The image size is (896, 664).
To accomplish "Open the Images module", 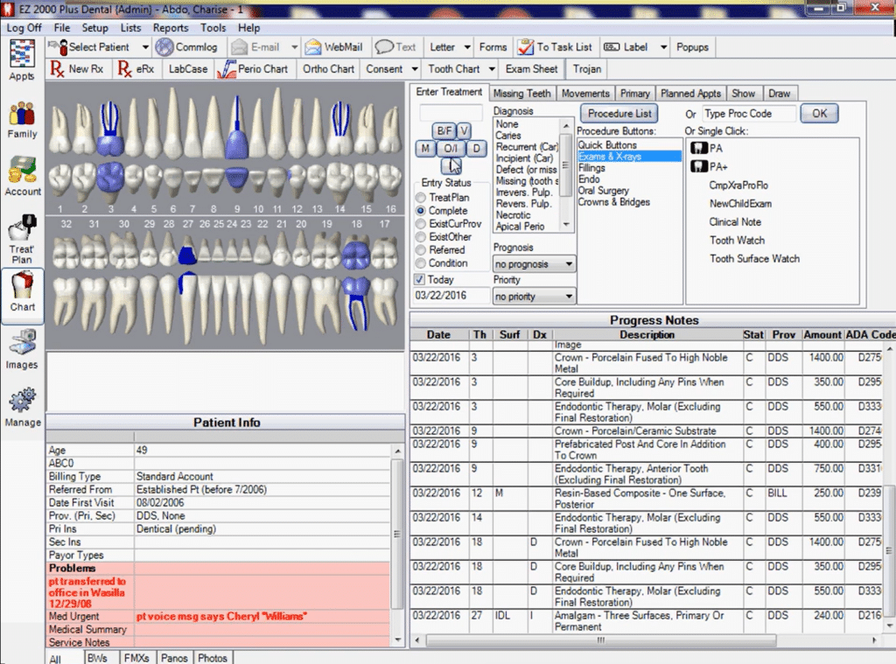I will 22,348.
